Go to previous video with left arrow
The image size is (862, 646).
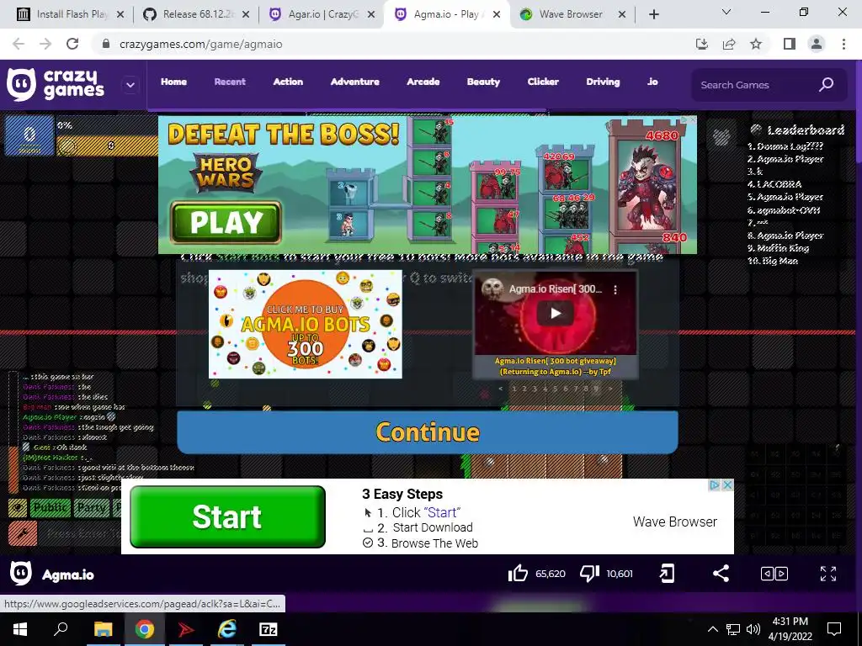coord(500,389)
